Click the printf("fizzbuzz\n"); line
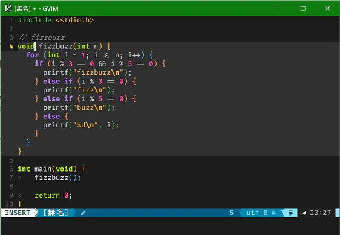 [x=87, y=72]
